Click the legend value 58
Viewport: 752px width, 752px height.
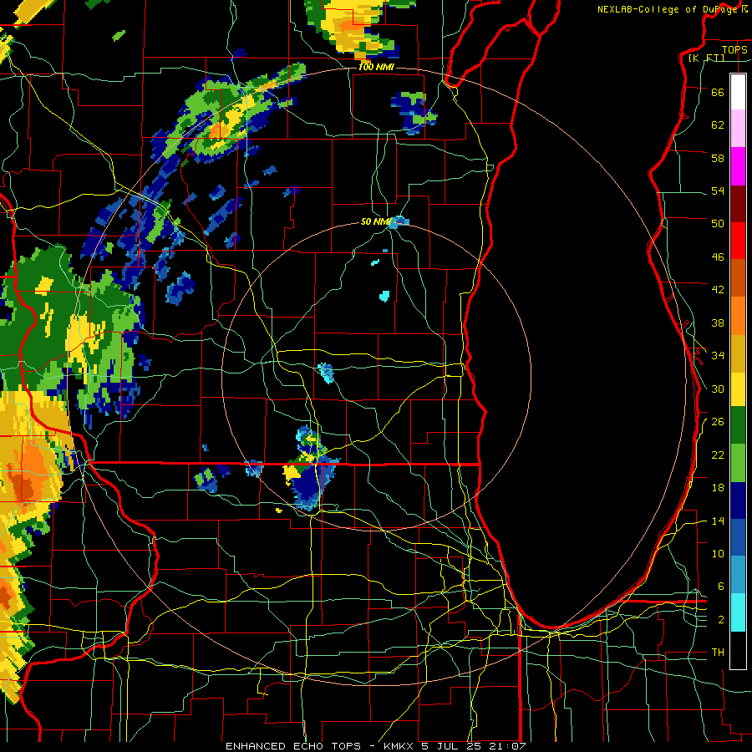click(x=718, y=158)
